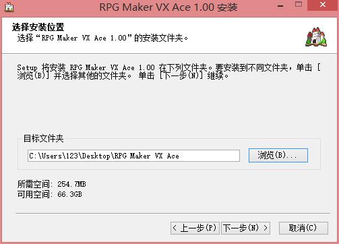Click the installer castle icon in title bar
This screenshot has width=339, height=244.
9,7
